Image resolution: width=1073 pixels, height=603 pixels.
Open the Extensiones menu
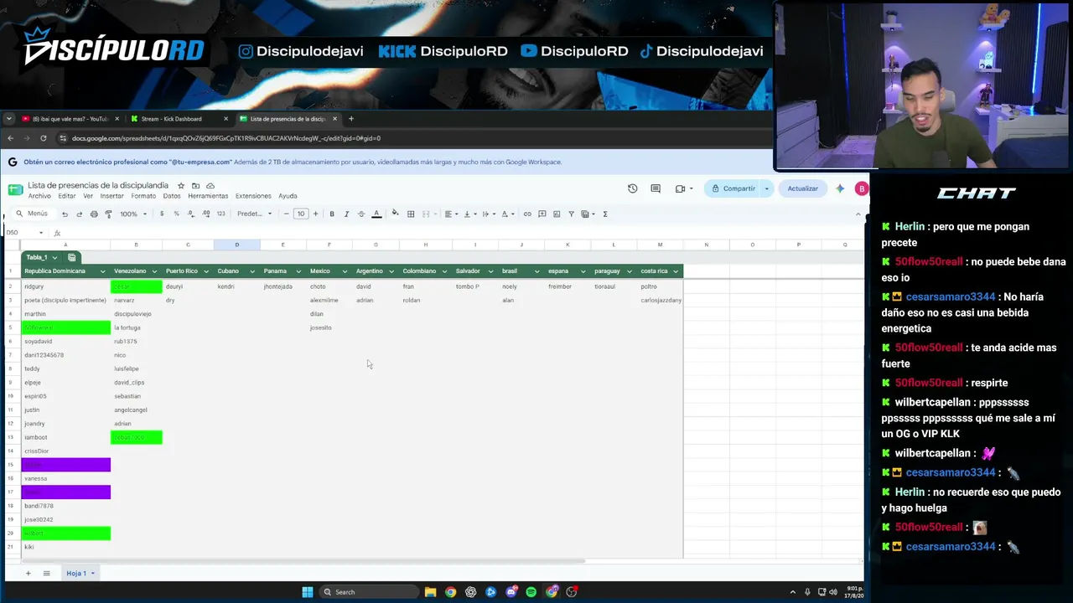click(x=253, y=196)
